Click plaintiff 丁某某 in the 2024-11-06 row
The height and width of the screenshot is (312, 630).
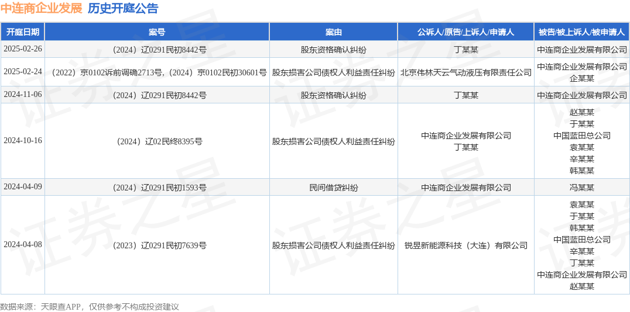pos(466,95)
